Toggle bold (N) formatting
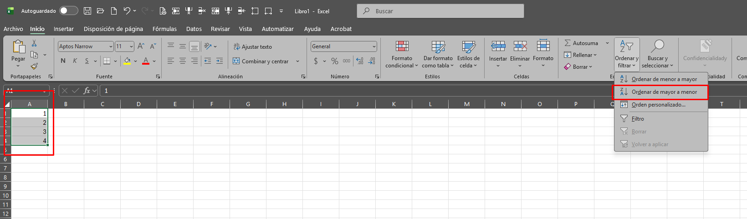The width and height of the screenshot is (747, 219). click(63, 61)
